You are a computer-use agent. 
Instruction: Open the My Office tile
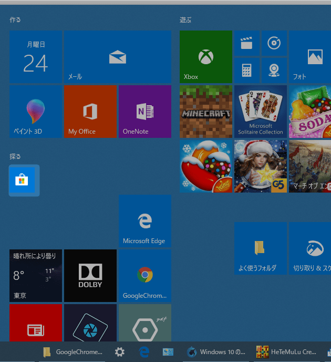[90, 112]
